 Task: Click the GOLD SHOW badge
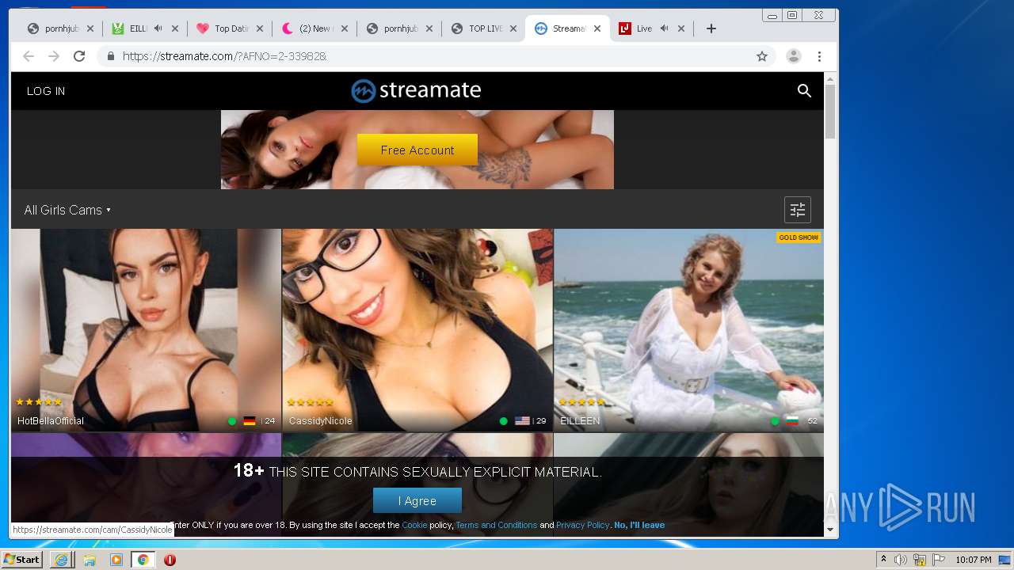tap(799, 237)
